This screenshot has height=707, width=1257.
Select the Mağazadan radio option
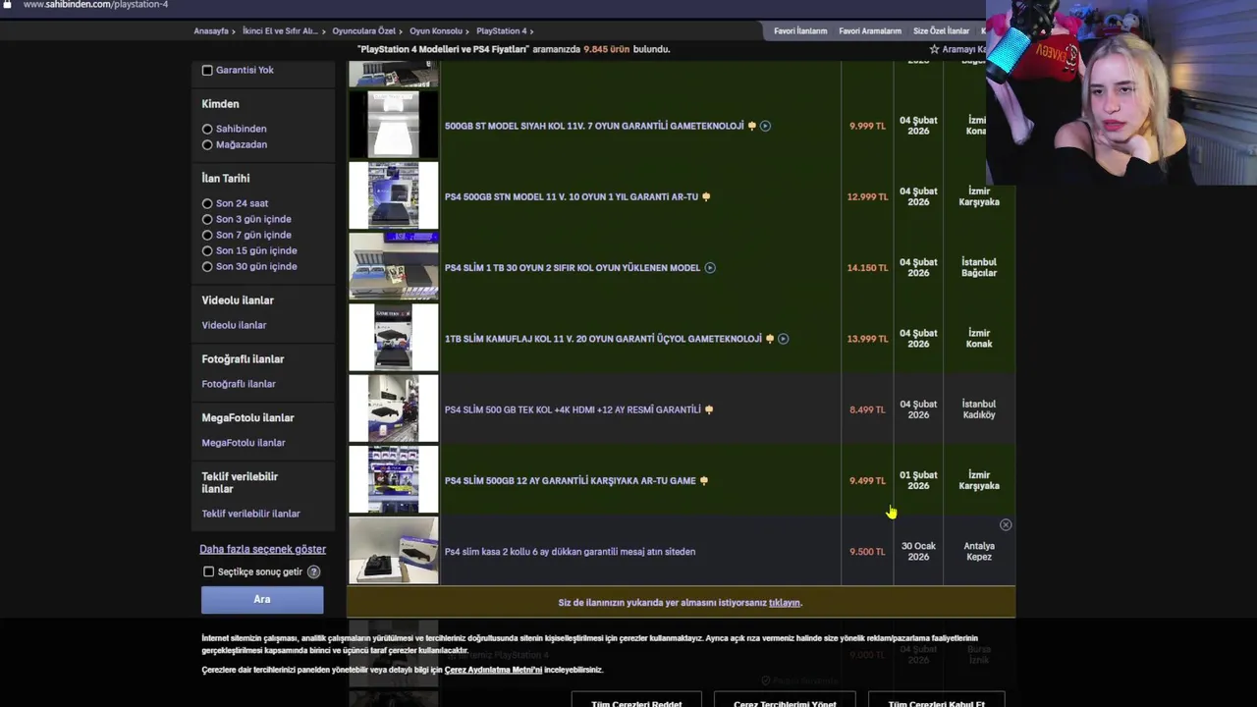pos(207,144)
